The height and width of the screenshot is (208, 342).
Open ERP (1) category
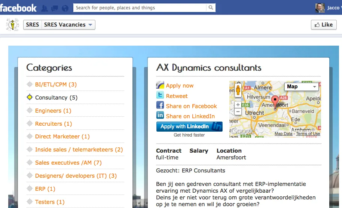click(45, 189)
